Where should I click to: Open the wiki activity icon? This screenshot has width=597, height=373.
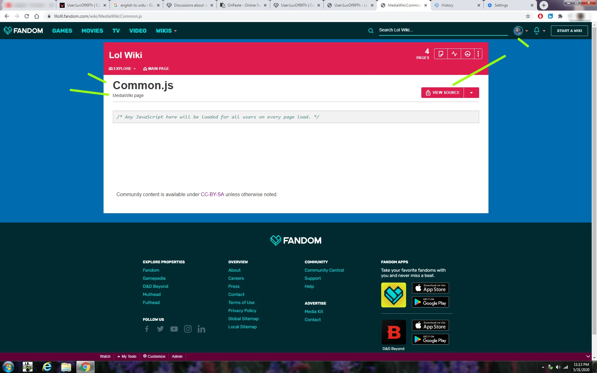click(454, 54)
